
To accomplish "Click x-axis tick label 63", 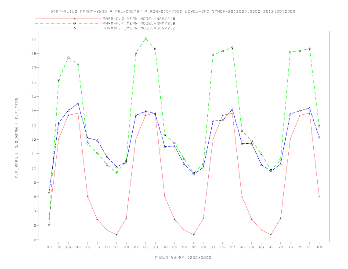I will click(252, 247).
